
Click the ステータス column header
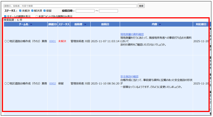[x=64, y=25]
